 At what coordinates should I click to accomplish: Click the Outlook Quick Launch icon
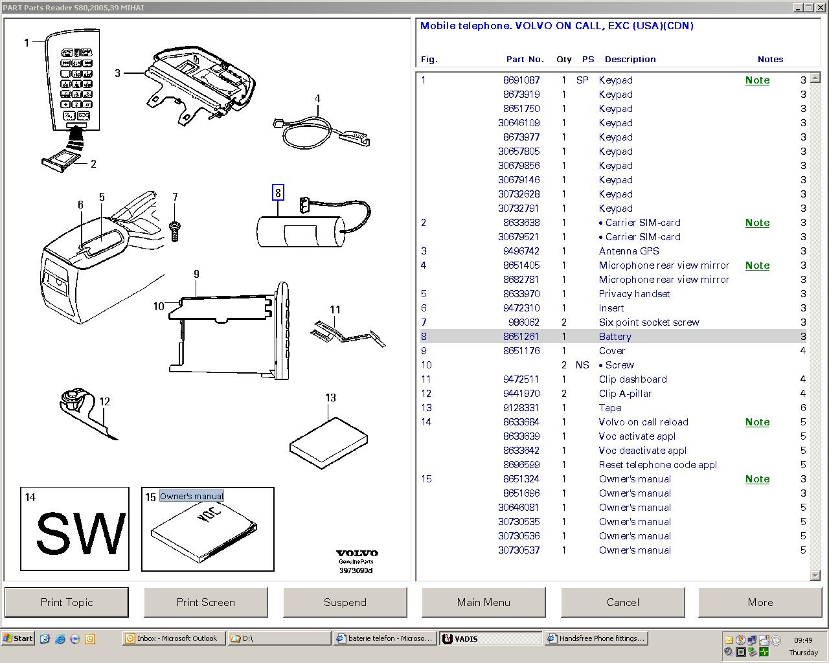pyautogui.click(x=90, y=638)
